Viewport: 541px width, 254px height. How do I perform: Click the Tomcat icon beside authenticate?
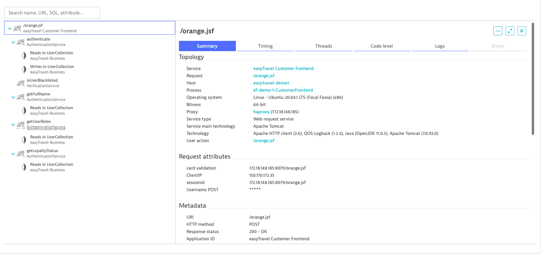pos(21,42)
